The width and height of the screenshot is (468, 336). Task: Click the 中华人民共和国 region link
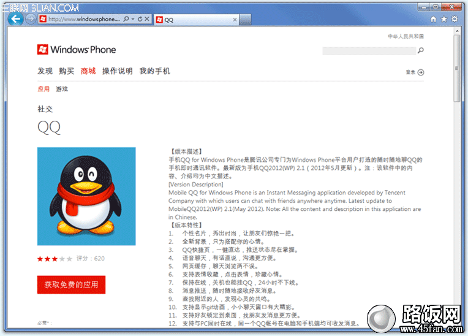click(406, 36)
